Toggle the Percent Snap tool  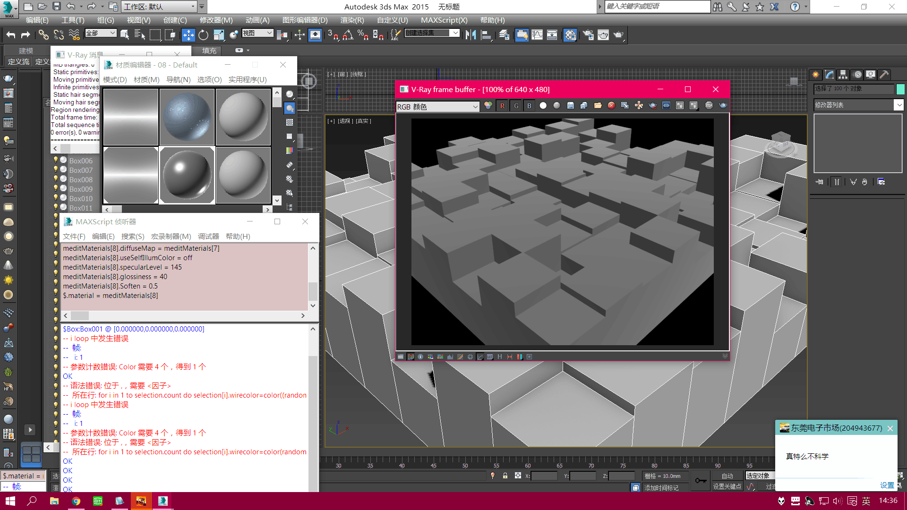[x=363, y=35]
